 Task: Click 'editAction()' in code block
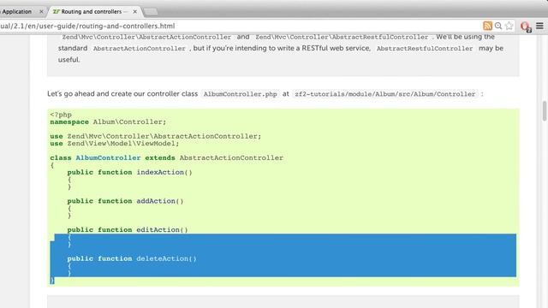[x=162, y=229]
